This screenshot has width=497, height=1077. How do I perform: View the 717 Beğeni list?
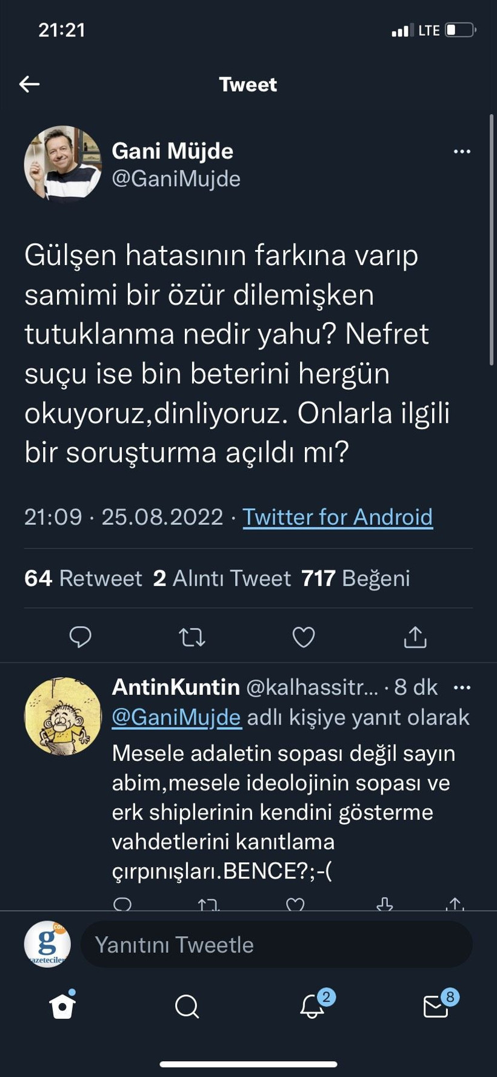[x=356, y=578]
